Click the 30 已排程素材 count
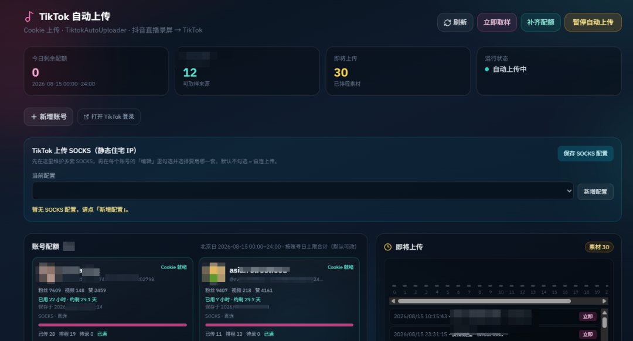Viewport: 633px width, 341px height. pyautogui.click(x=341, y=73)
